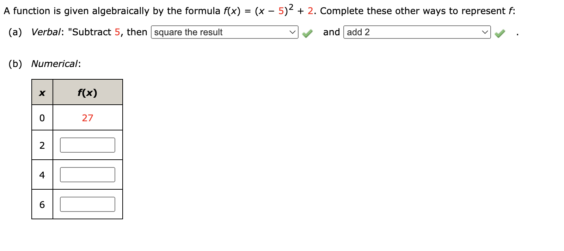This screenshot has width=564, height=251.
Task: Click the answer box for x equals 6
Action: [x=87, y=204]
